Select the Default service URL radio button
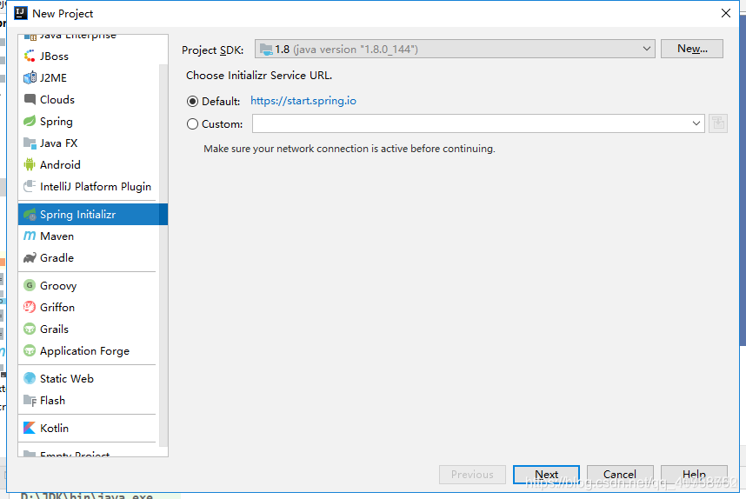 (192, 102)
